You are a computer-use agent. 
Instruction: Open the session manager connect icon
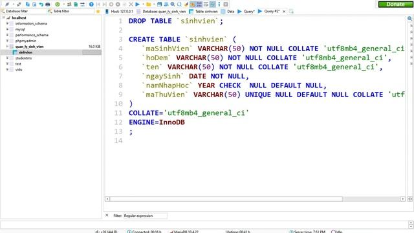tap(7, 5)
